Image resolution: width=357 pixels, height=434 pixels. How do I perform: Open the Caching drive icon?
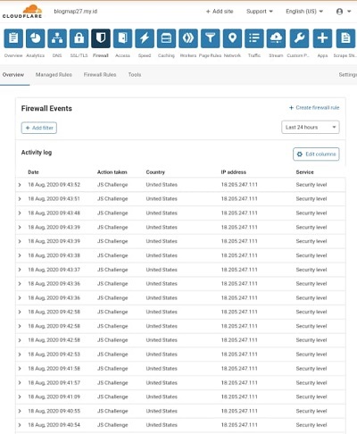(166, 38)
